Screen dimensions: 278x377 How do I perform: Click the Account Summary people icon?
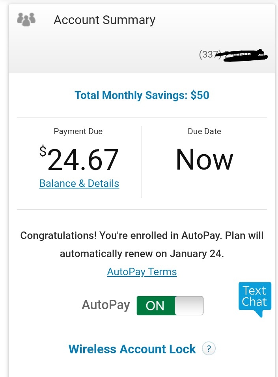point(26,19)
